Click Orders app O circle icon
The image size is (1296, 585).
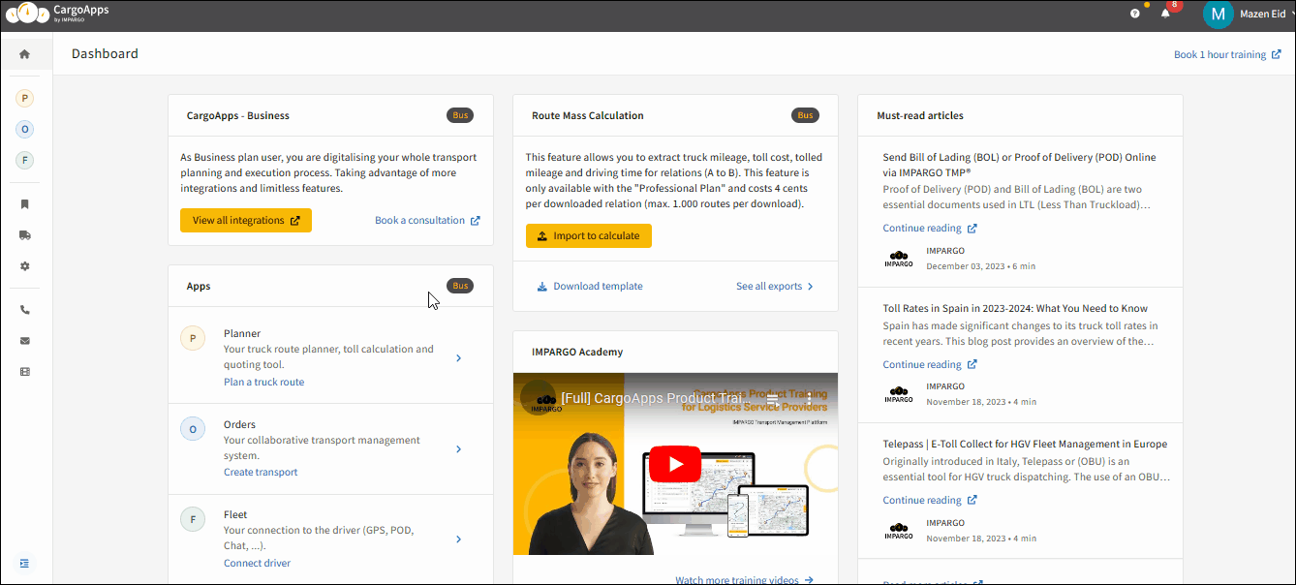pyautogui.click(x=193, y=429)
